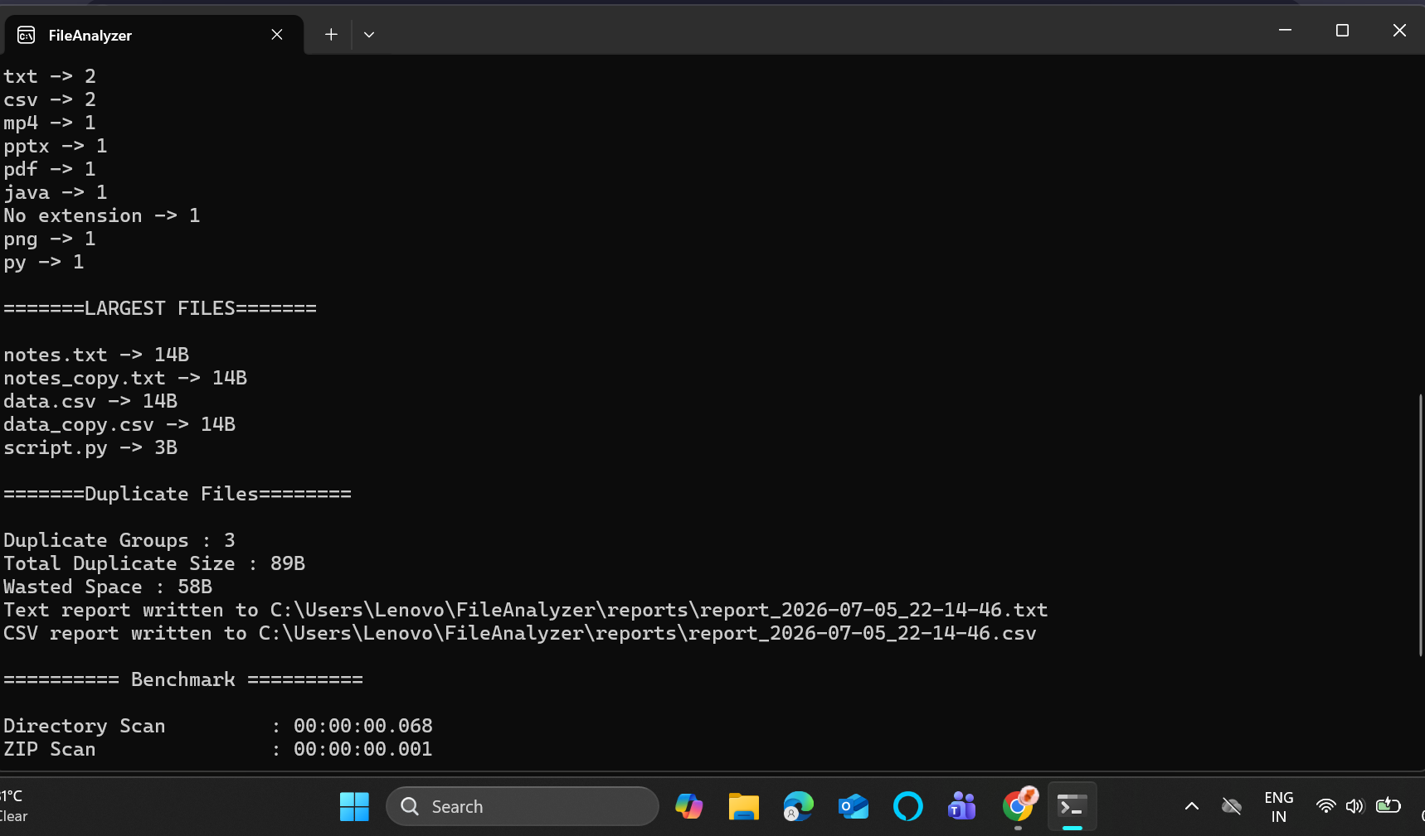Click the volume speaker icon

click(x=1354, y=806)
